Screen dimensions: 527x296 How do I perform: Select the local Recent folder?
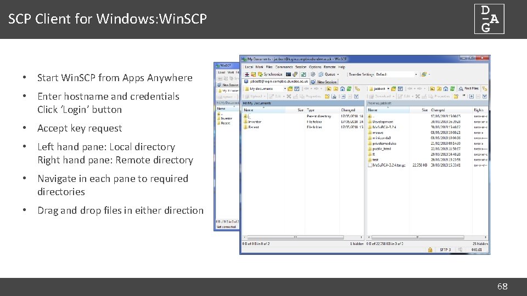(x=251, y=127)
